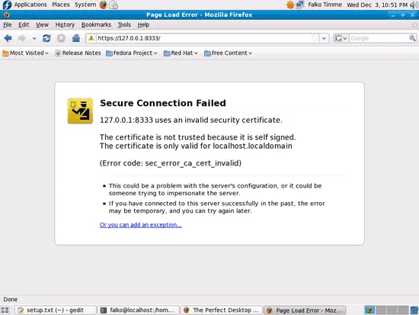Image resolution: width=419 pixels, height=315 pixels.
Task: Click the Forward arrow button
Action: coord(21,38)
